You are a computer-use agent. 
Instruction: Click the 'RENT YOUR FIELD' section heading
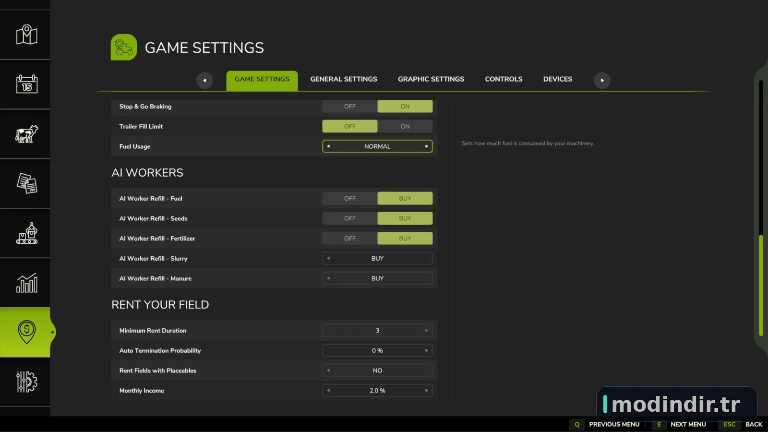pos(160,305)
